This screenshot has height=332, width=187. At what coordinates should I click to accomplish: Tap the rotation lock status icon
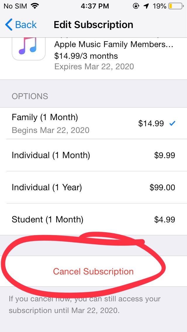pyautogui.click(x=136, y=6)
